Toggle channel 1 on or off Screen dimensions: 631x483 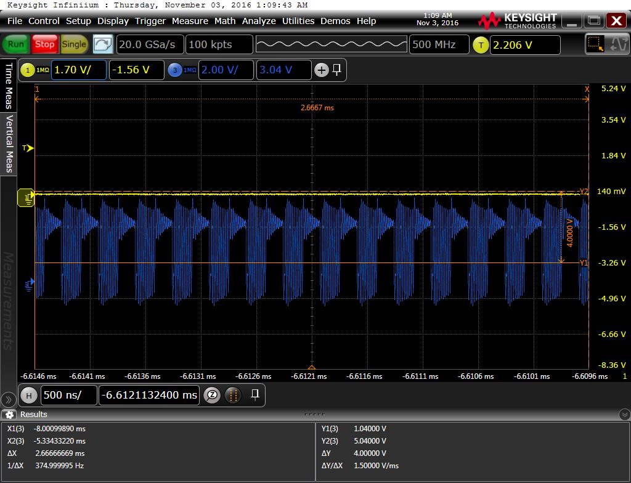27,70
